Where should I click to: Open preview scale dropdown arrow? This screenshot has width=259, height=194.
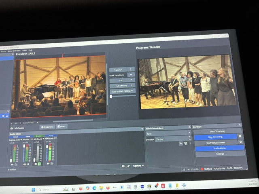click(x=38, y=122)
